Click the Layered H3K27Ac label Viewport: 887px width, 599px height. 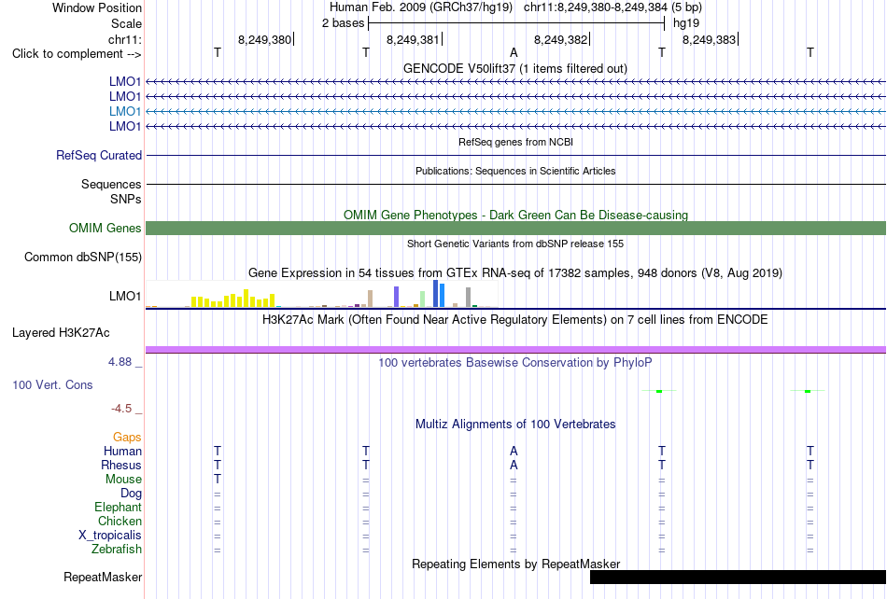[x=61, y=332]
